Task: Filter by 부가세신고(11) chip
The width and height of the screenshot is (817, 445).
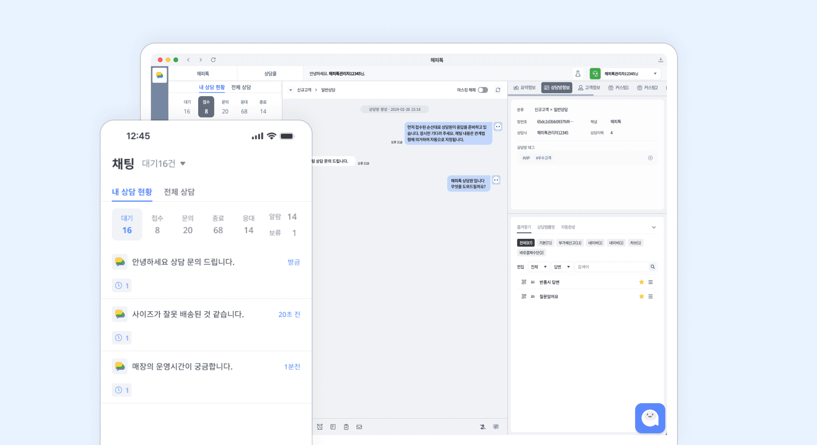Action: 570,243
